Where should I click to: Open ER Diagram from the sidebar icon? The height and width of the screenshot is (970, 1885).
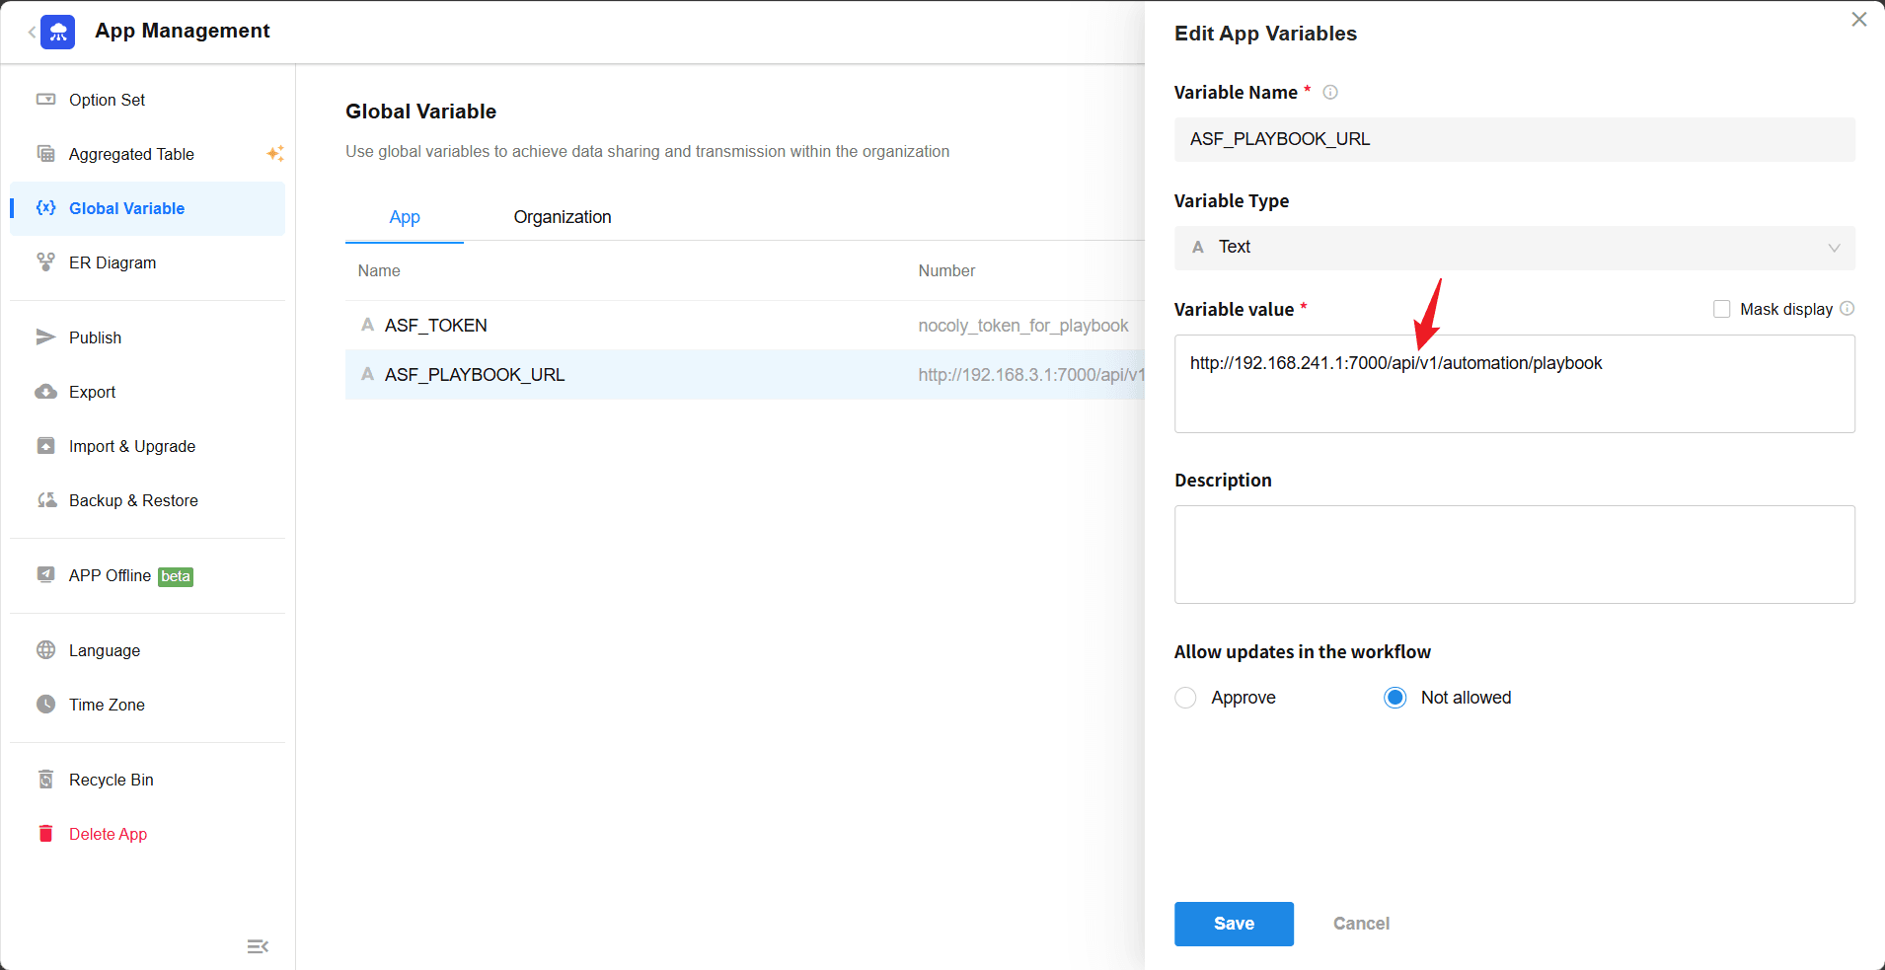tap(45, 262)
